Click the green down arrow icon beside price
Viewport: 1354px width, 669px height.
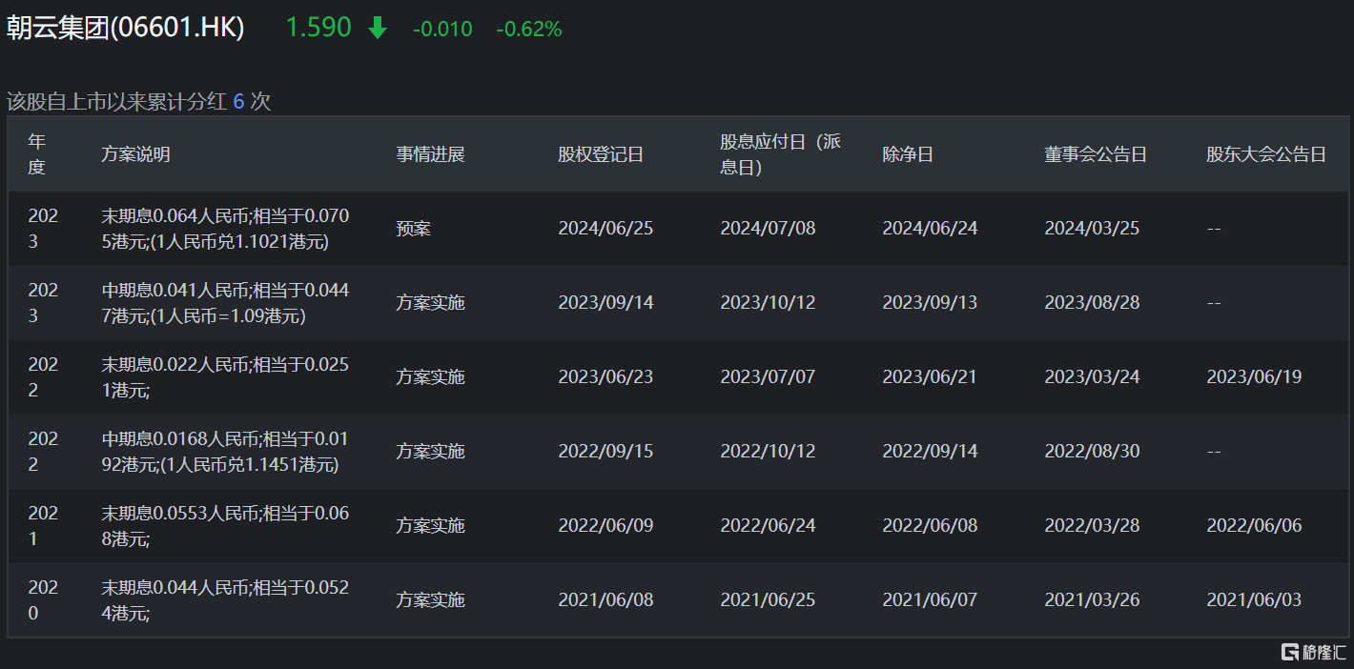(378, 29)
